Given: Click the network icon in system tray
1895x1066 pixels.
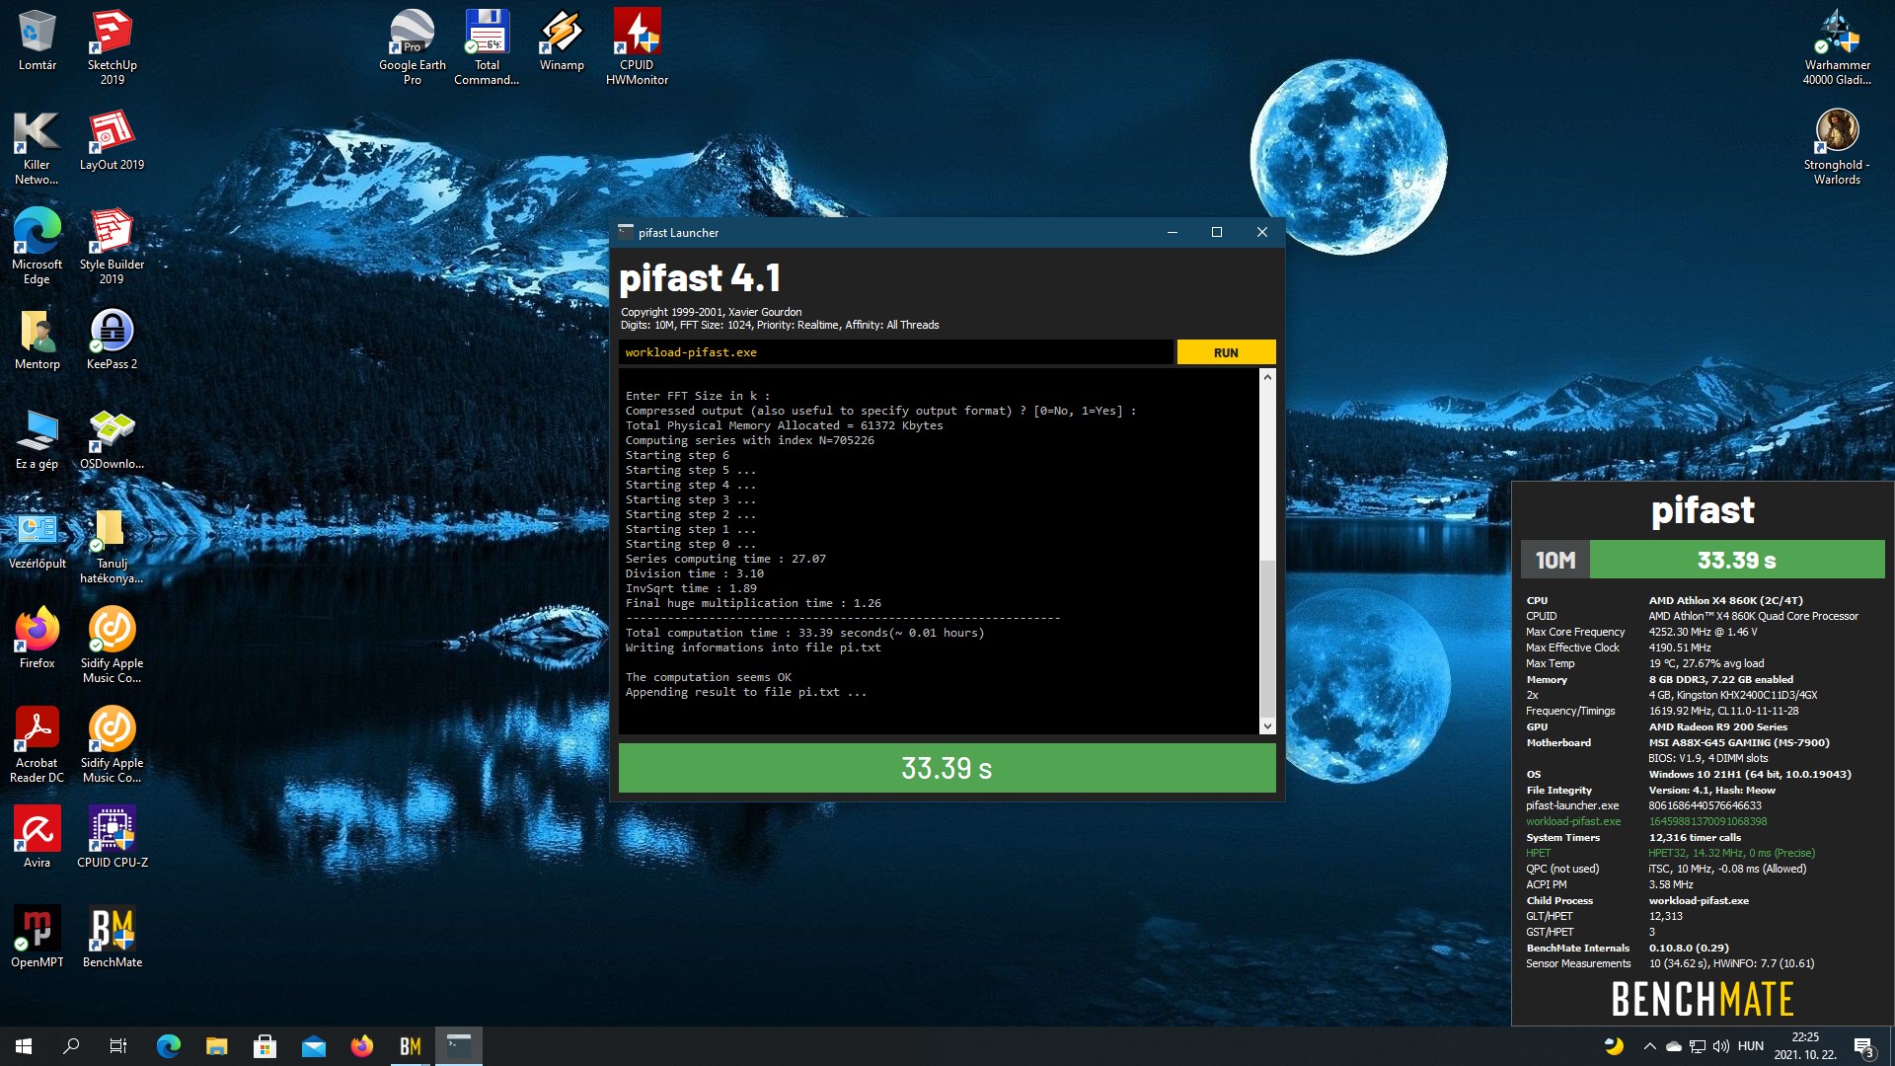Looking at the screenshot, I should click(x=1698, y=1046).
